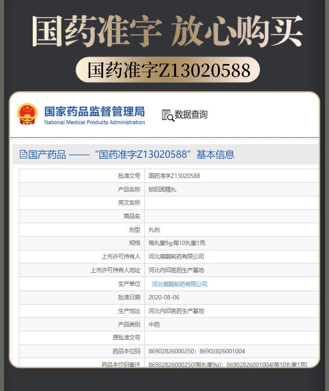Select holder value 河北扁鹊制药有限公司 in black
This screenshot has height=391, width=329.
[176, 256]
